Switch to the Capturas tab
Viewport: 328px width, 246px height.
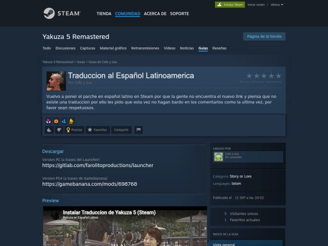(x=87, y=49)
